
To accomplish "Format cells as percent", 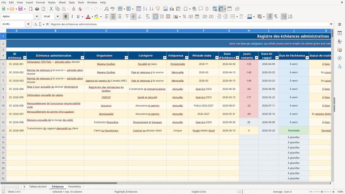I will coord(185,17).
